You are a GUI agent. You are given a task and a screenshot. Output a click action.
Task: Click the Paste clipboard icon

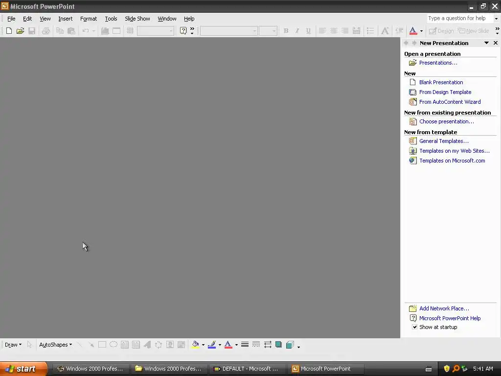(x=71, y=31)
